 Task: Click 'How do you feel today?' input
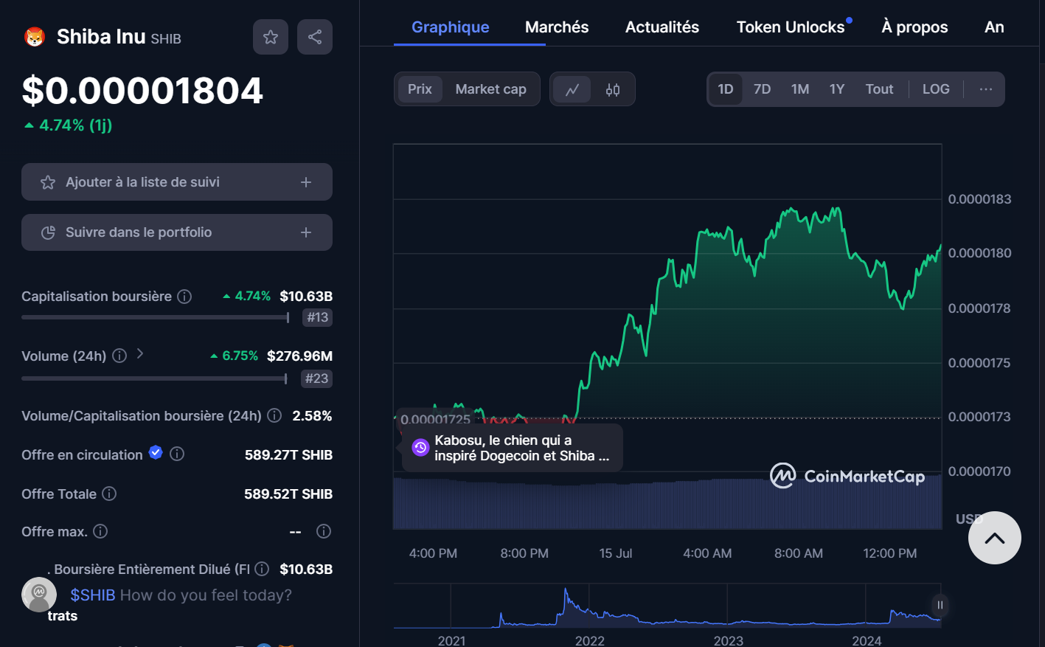click(206, 595)
